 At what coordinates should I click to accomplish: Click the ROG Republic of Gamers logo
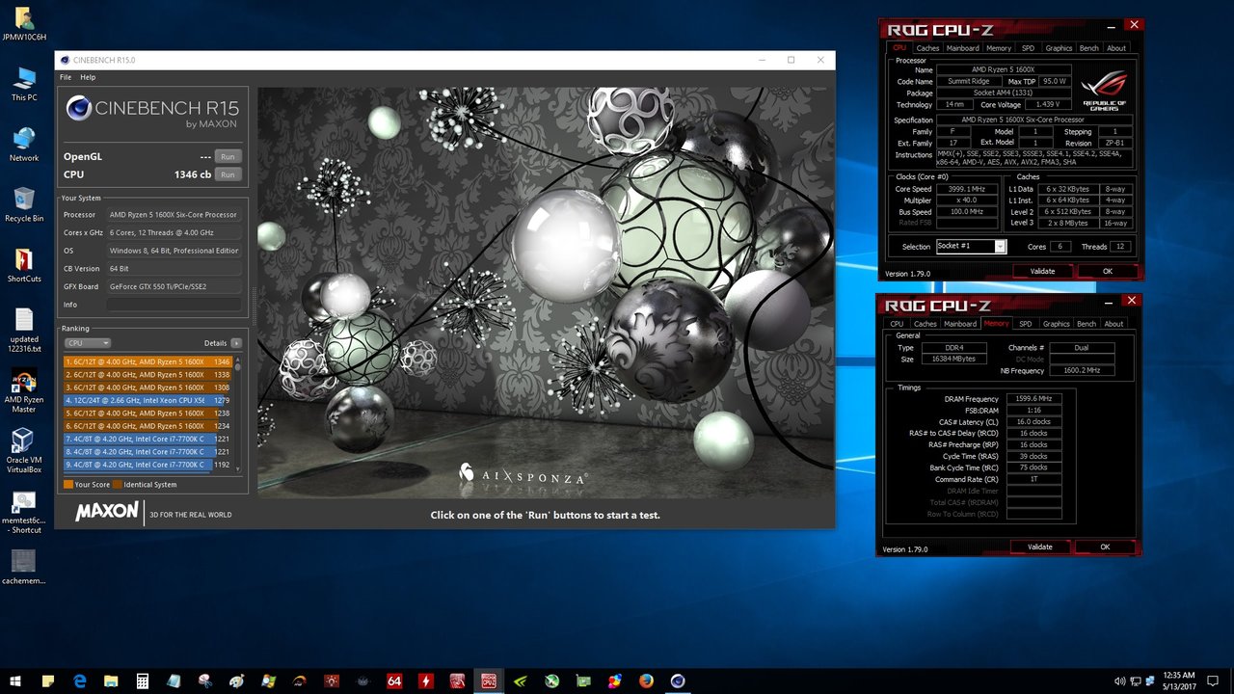1105,90
